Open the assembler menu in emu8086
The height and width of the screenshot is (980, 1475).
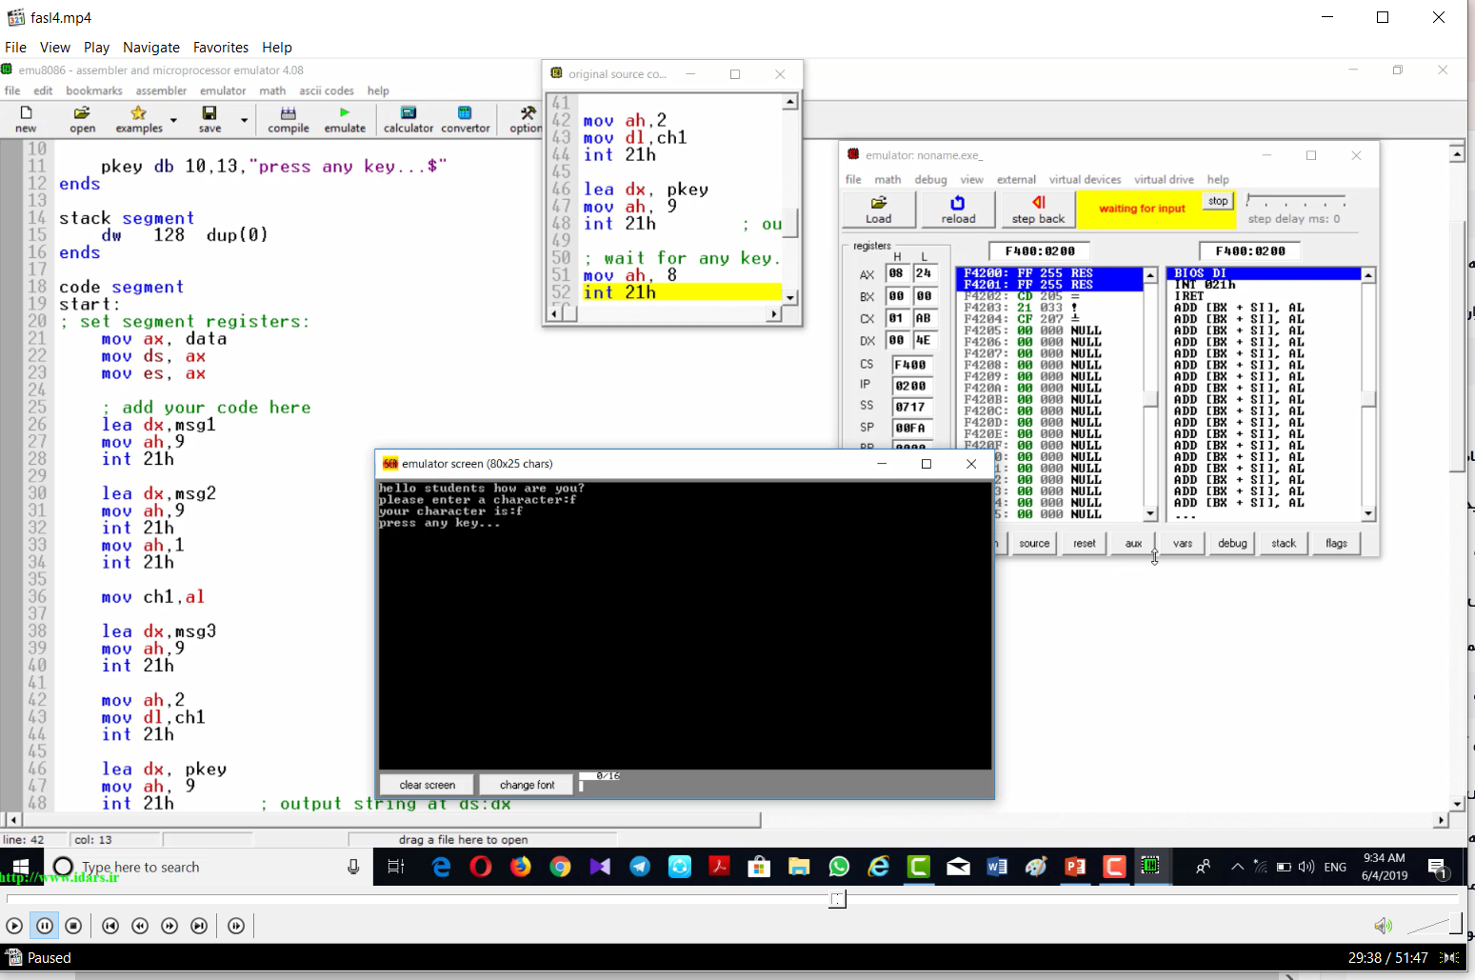tap(161, 90)
